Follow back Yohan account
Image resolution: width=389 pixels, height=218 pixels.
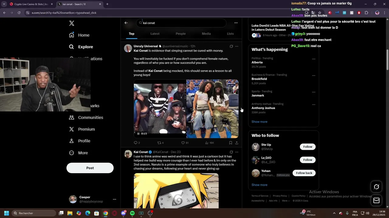(x=304, y=173)
